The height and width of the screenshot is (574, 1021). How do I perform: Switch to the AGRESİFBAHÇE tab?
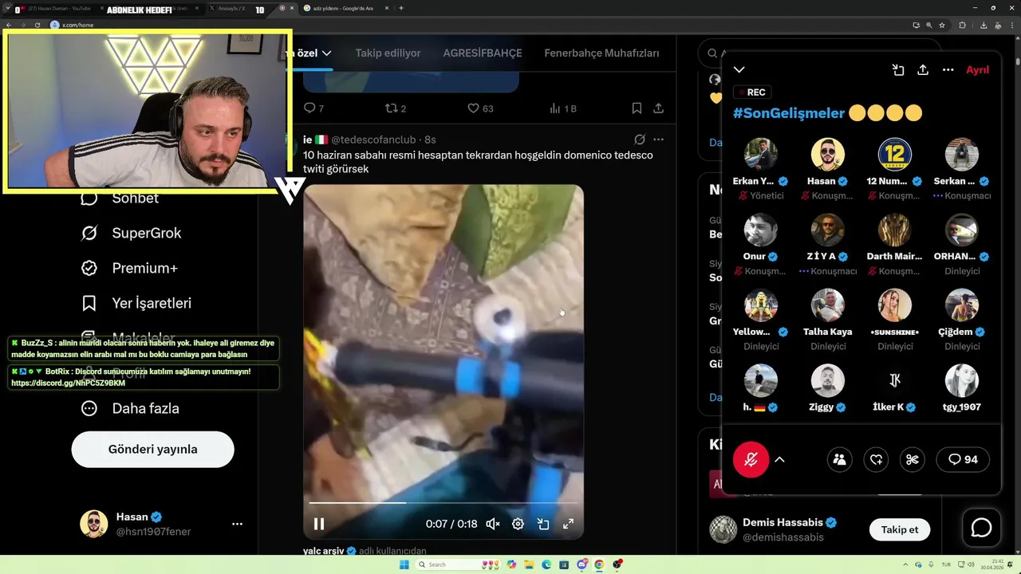click(483, 53)
